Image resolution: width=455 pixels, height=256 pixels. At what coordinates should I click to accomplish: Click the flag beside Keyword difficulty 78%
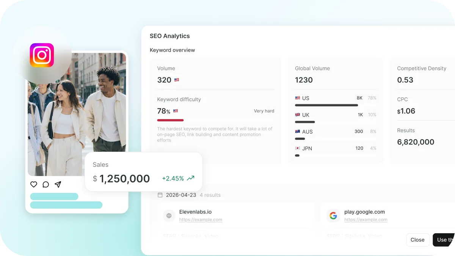tap(176, 111)
